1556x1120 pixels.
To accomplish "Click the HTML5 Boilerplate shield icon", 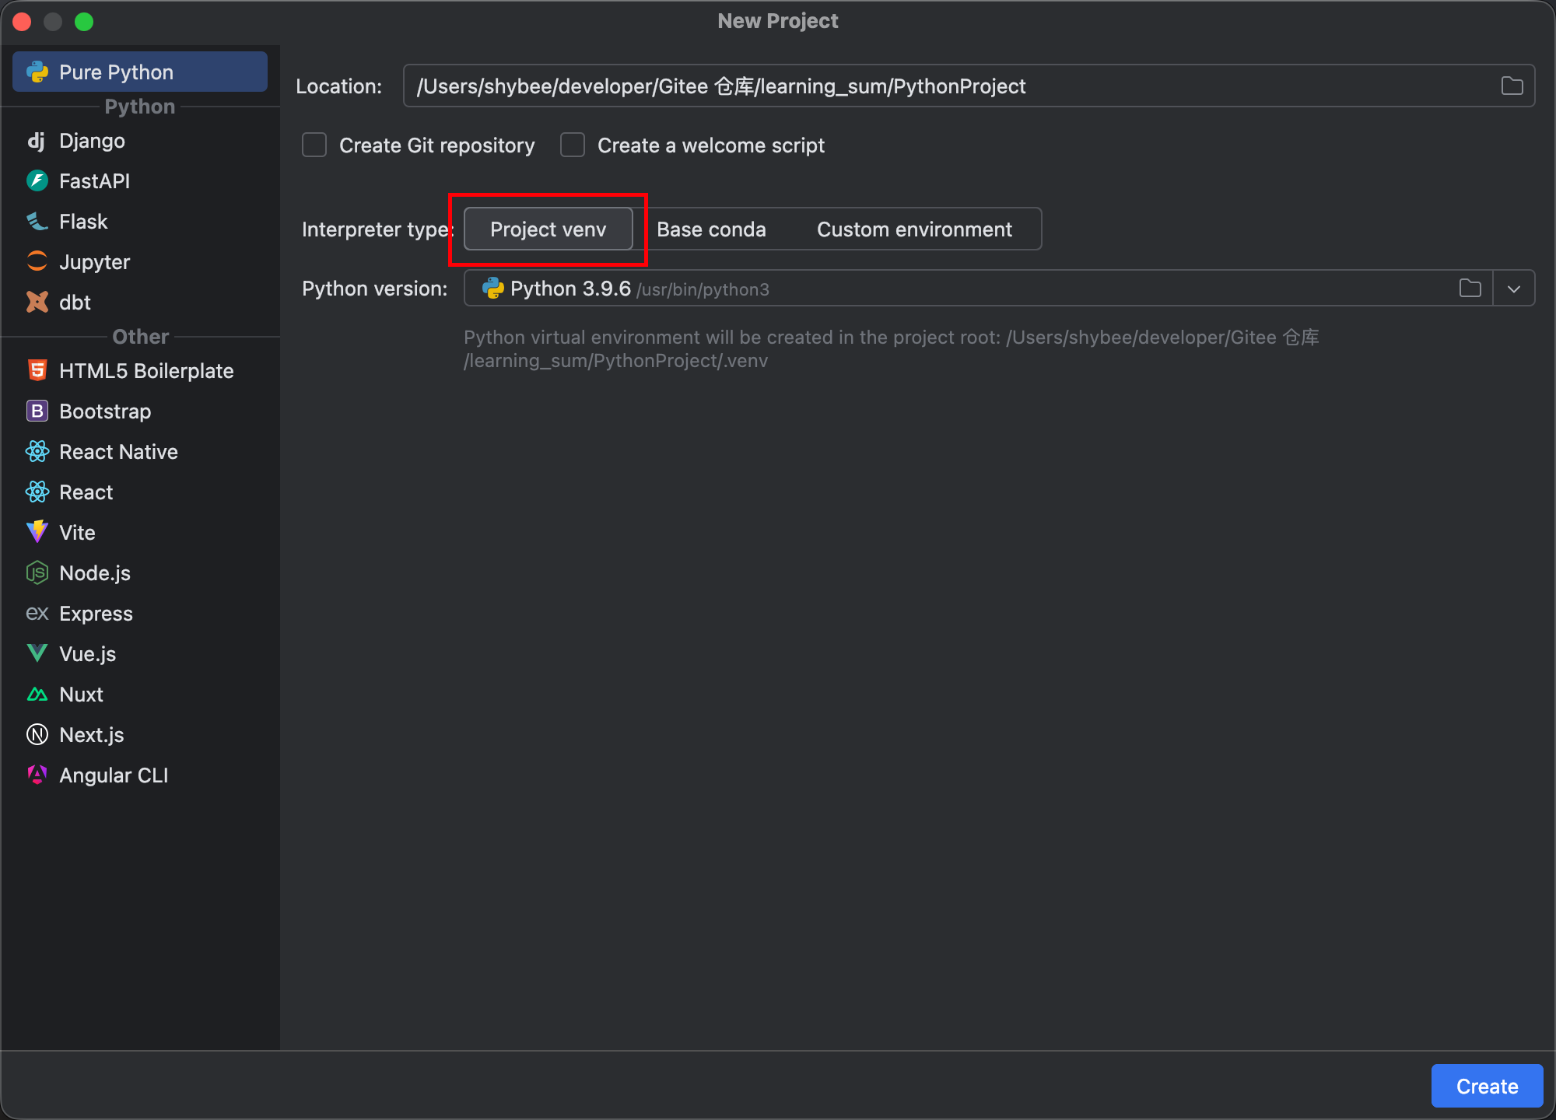I will pyautogui.click(x=37, y=370).
